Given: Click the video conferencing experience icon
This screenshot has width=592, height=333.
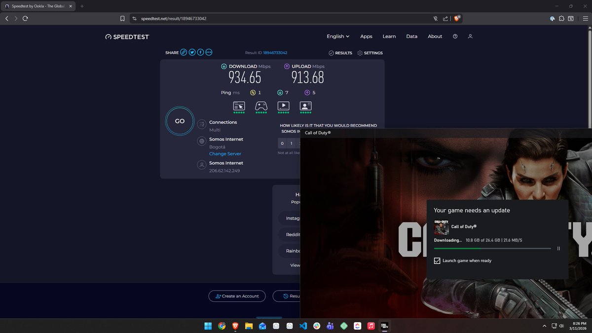Looking at the screenshot, I should 305,106.
